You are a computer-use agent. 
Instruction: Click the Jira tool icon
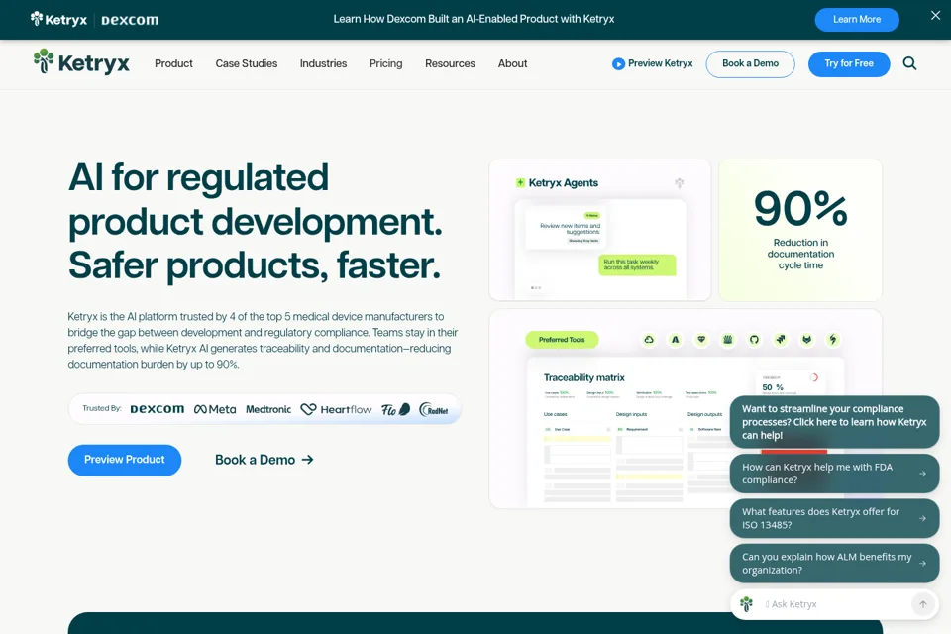(781, 340)
